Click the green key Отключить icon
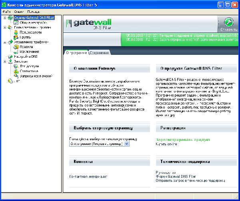 coord(229,22)
